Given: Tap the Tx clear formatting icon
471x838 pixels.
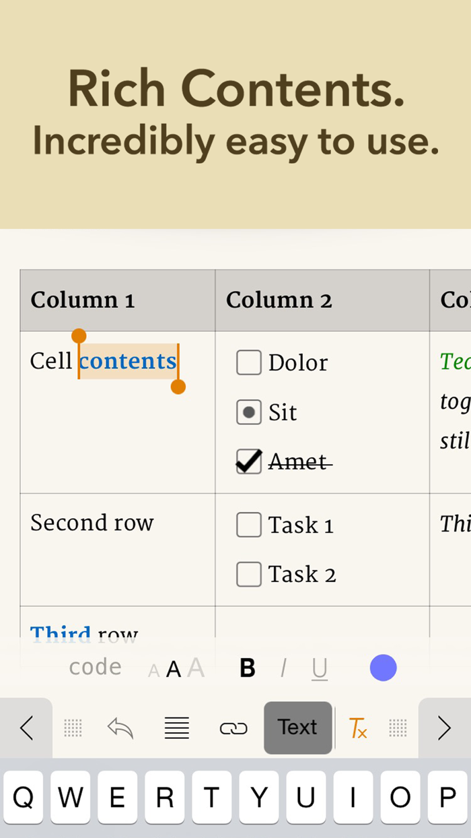Looking at the screenshot, I should tap(357, 728).
